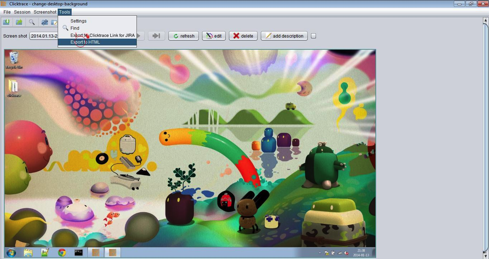Jump to the last screenshot button

156,36
